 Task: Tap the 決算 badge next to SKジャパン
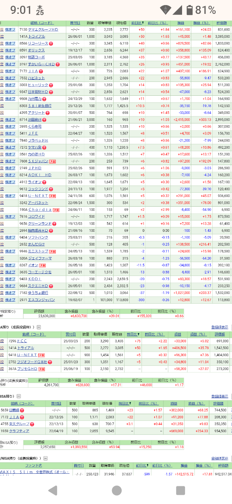point(52,161)
